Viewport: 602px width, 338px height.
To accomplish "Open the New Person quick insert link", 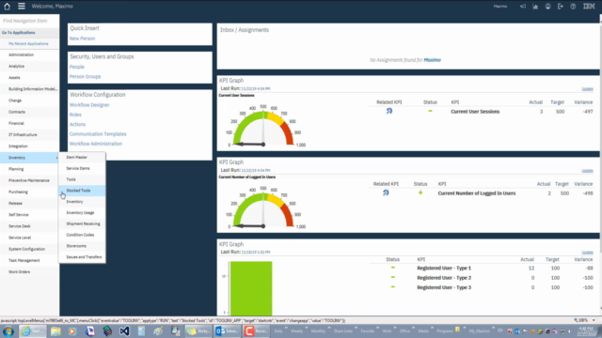I will click(x=82, y=38).
